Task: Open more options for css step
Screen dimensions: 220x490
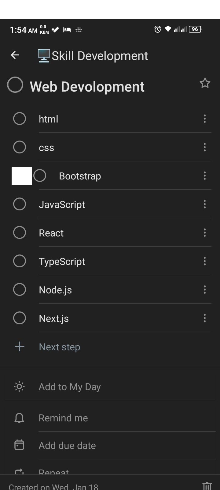Action: click(205, 147)
